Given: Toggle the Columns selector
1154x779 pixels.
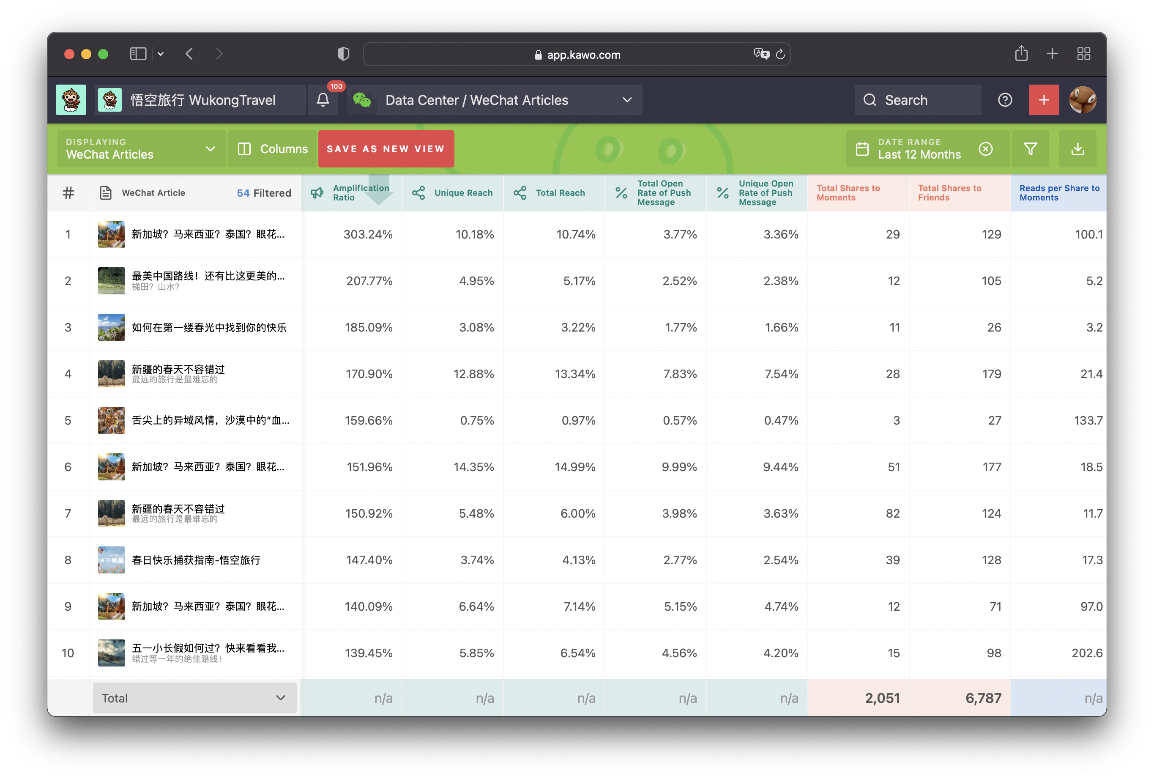Looking at the screenshot, I should point(272,148).
